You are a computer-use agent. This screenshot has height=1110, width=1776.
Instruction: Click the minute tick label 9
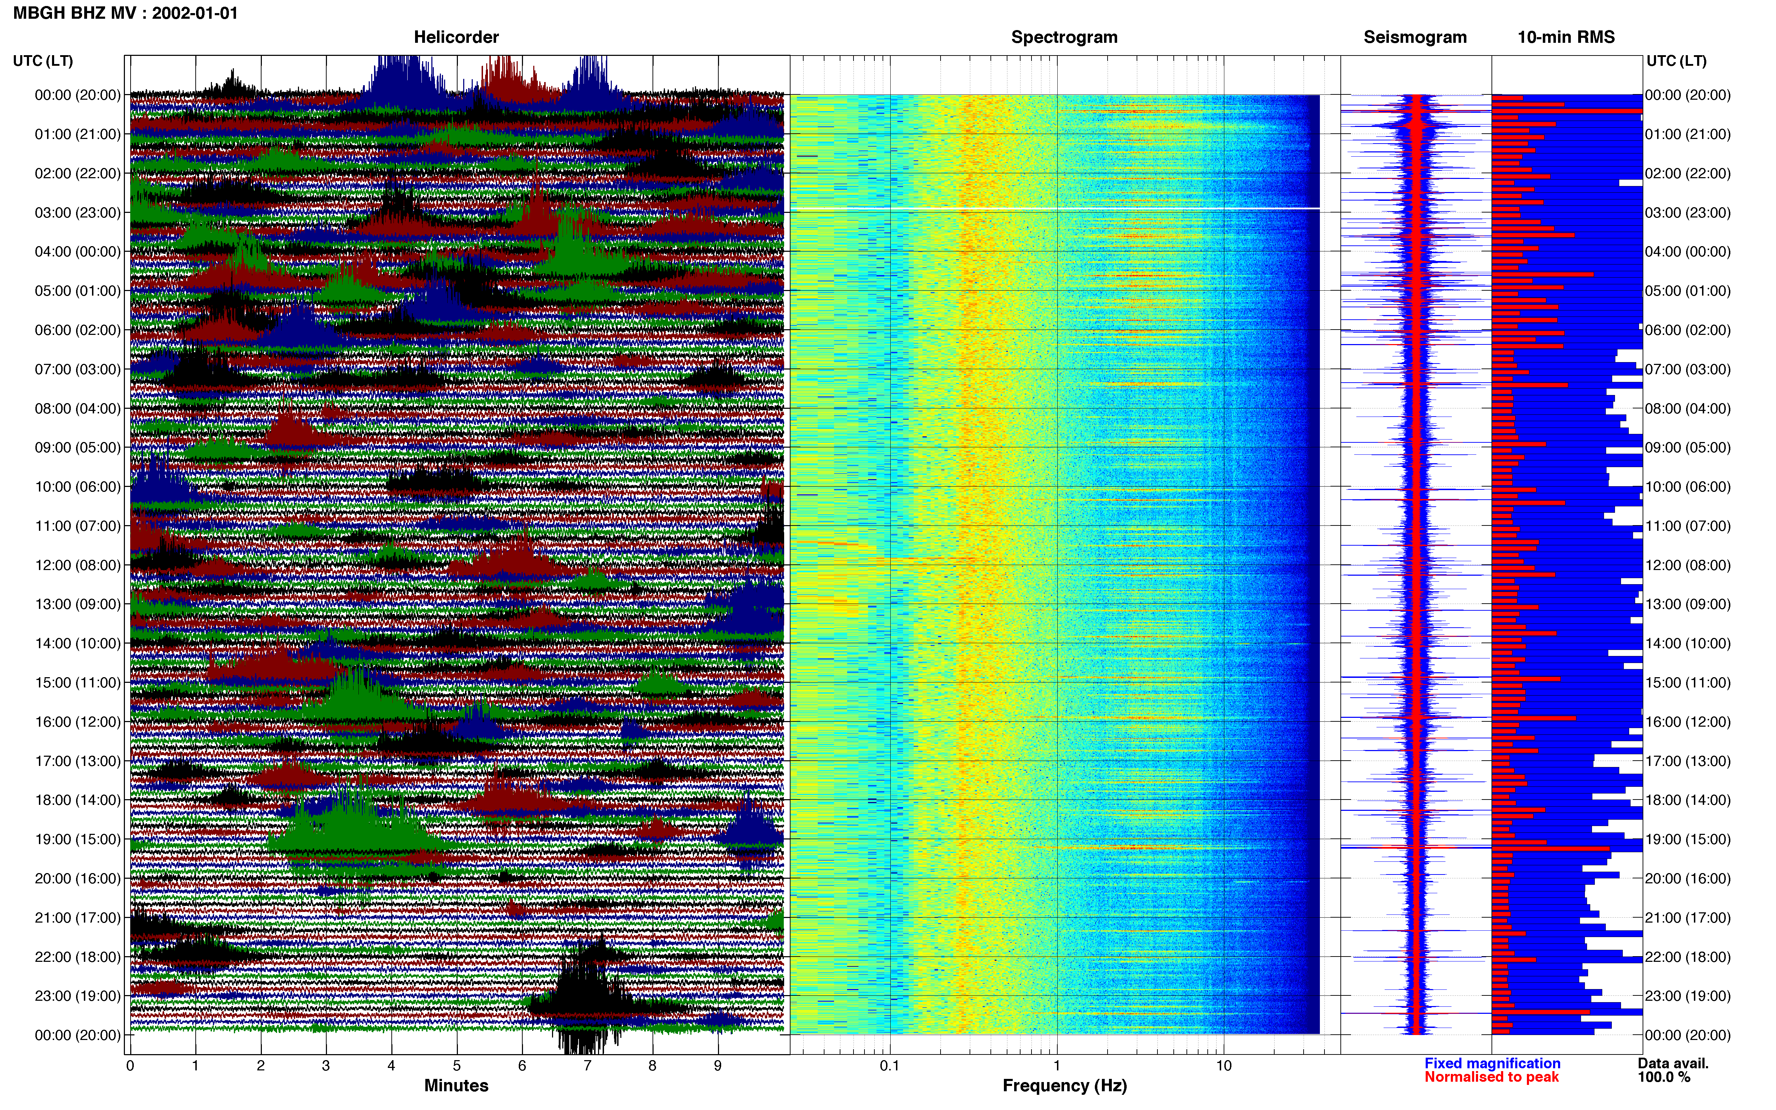tap(718, 1066)
